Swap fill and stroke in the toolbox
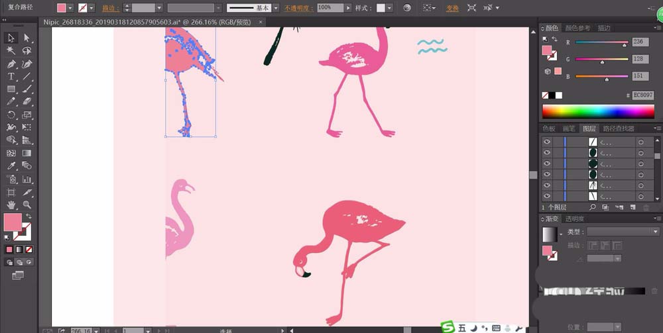This screenshot has height=333, width=663. point(29,216)
